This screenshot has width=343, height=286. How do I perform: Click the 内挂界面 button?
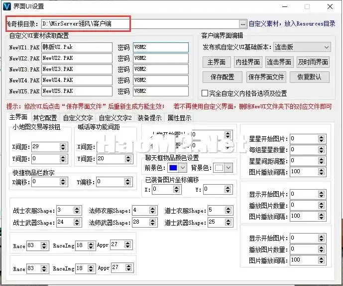coord(247,62)
